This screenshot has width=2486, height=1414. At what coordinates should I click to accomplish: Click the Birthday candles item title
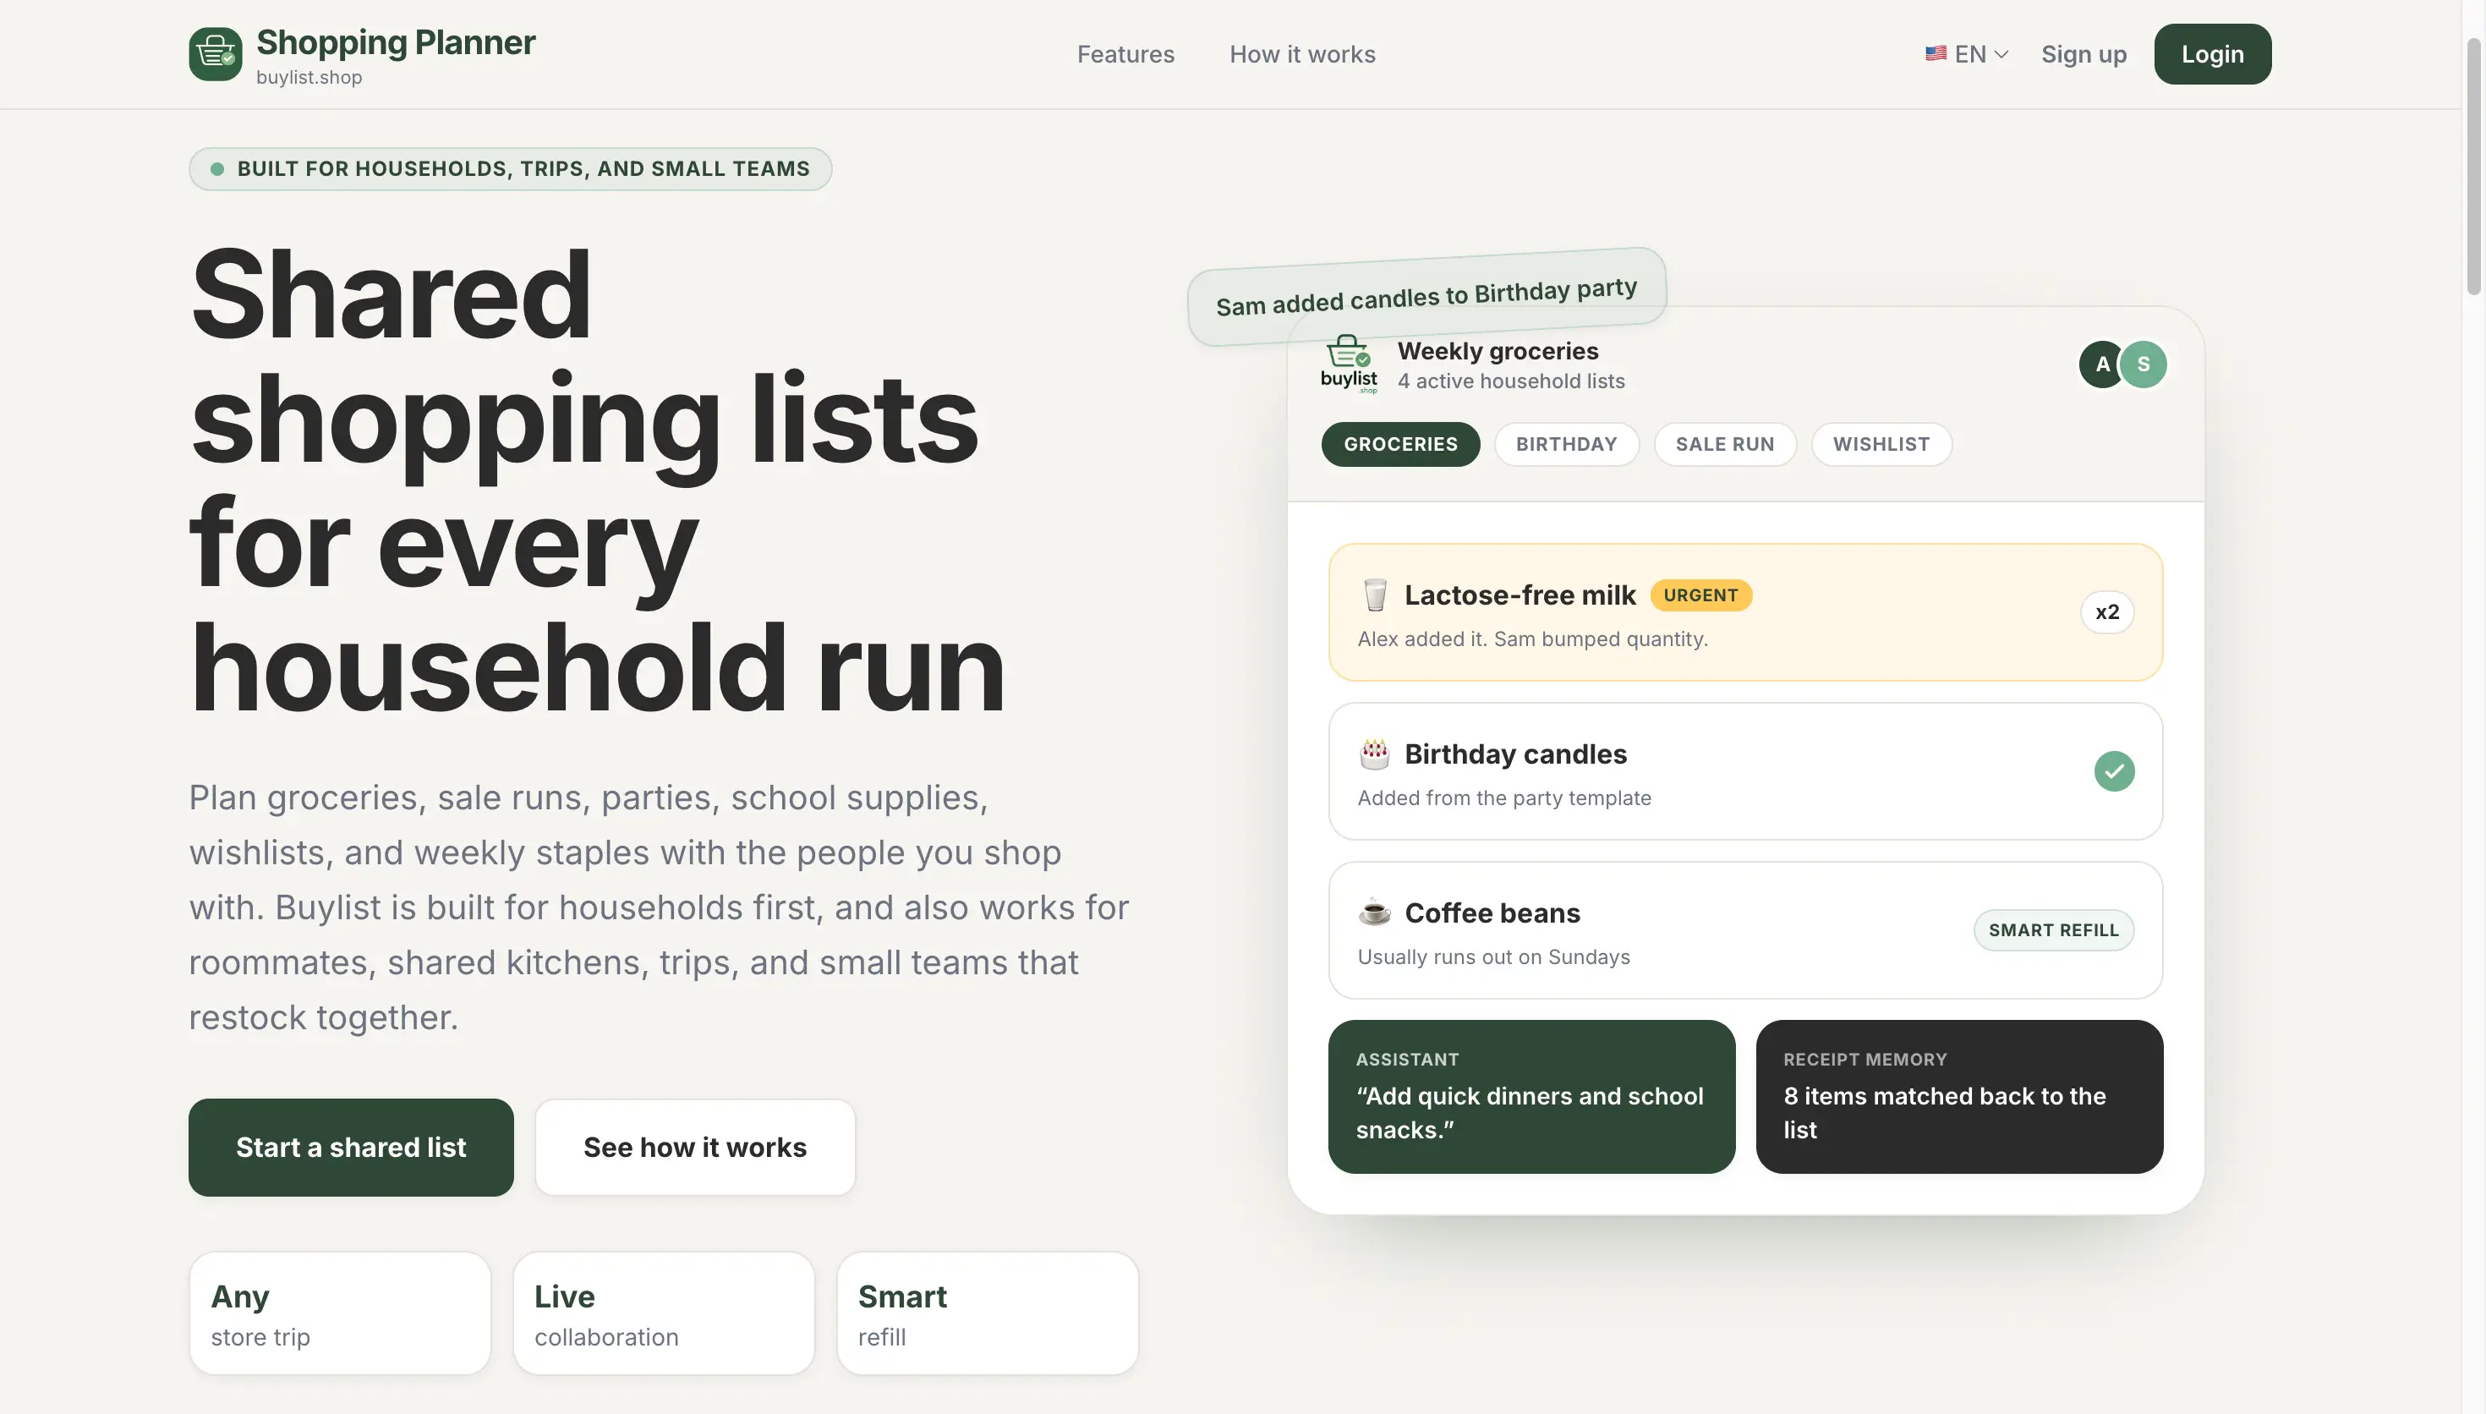1515,754
